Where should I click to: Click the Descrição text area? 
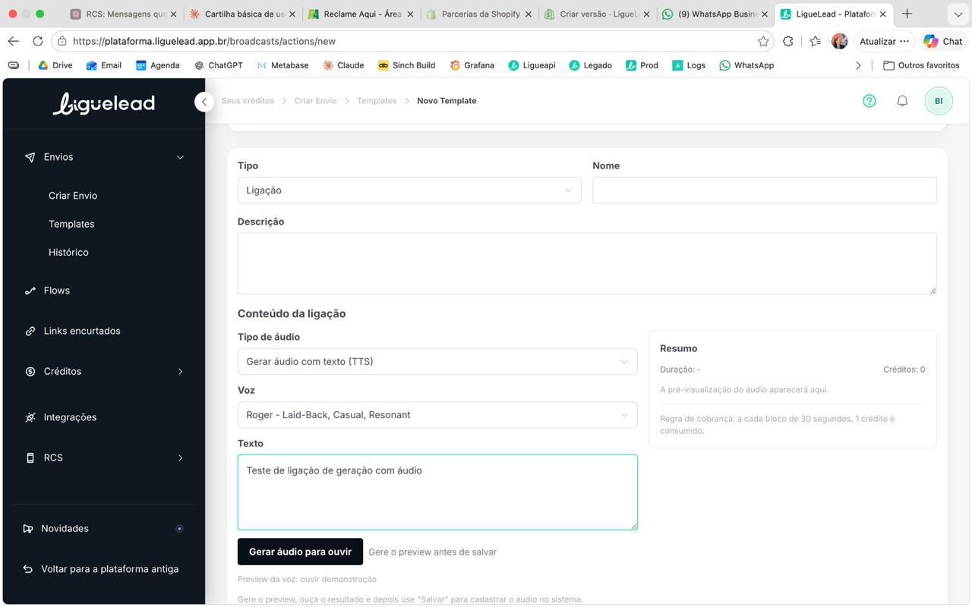[587, 263]
